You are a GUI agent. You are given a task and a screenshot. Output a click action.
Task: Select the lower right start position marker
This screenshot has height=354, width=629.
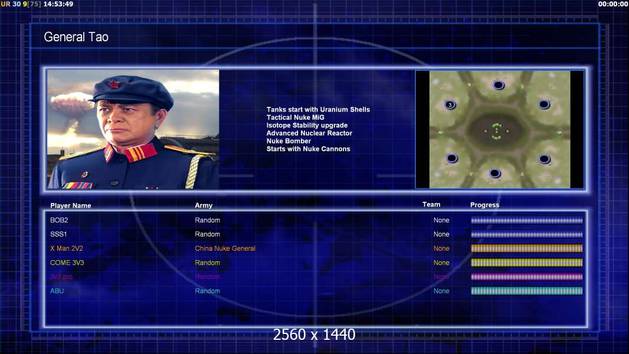pyautogui.click(x=544, y=158)
